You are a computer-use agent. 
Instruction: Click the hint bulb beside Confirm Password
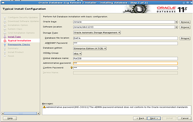tap(71, 68)
